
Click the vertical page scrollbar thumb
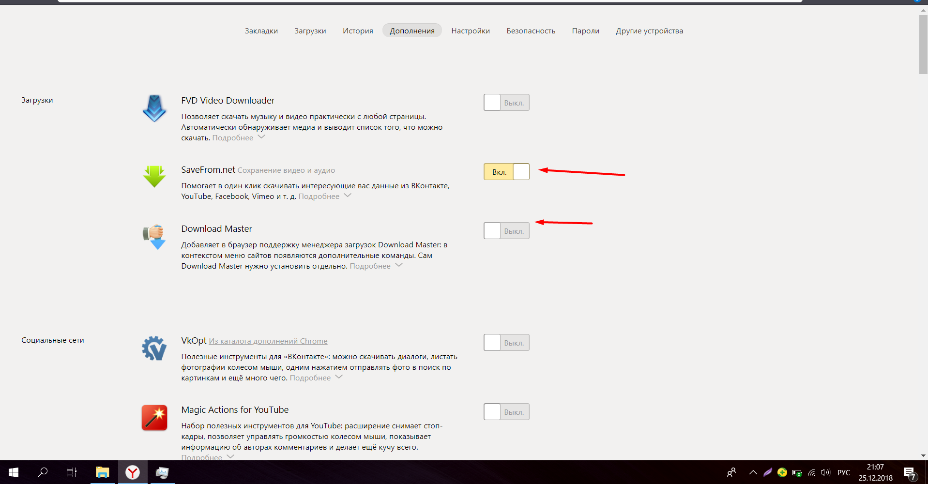(x=923, y=44)
